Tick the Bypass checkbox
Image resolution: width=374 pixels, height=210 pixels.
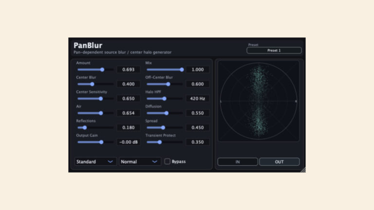(x=167, y=161)
